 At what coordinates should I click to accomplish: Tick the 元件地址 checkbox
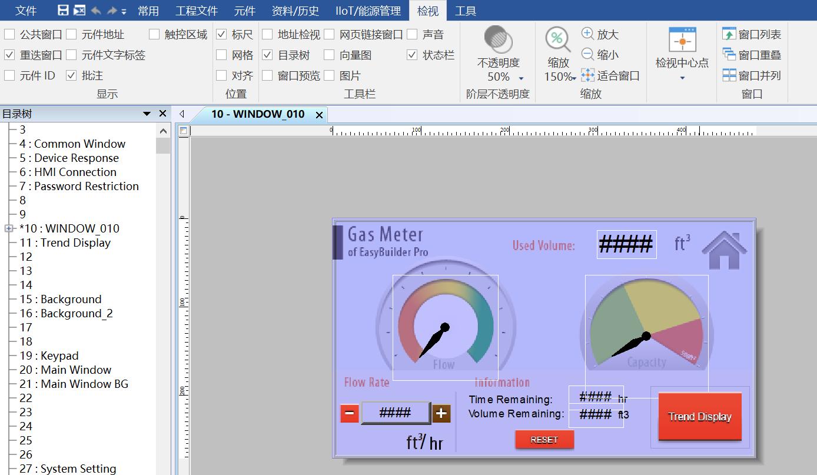click(71, 34)
